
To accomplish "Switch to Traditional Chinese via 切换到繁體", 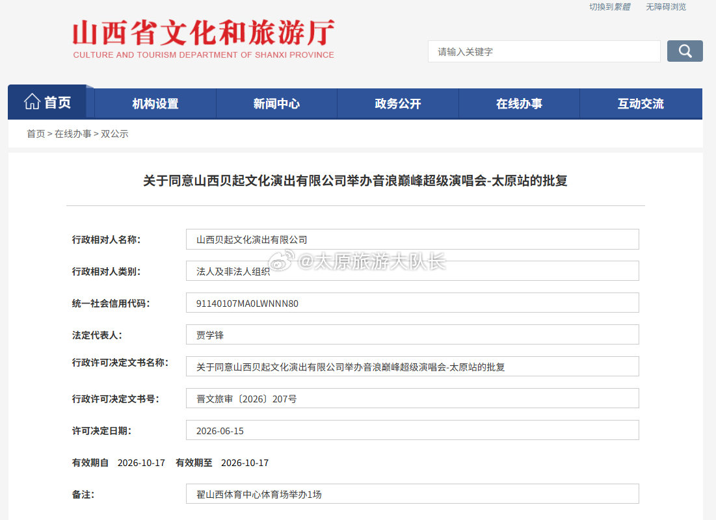I will click(x=609, y=7).
